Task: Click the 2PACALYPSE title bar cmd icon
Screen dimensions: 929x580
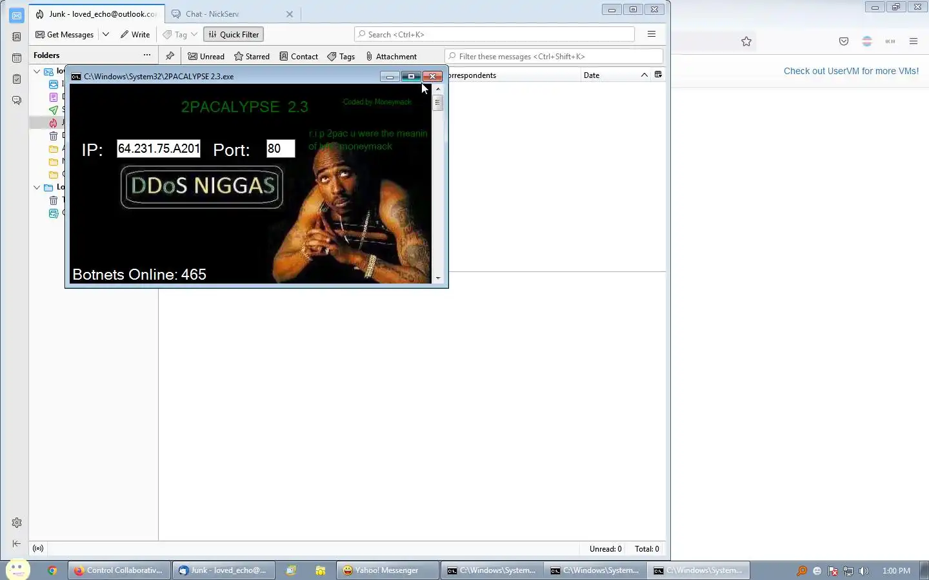Action: click(x=76, y=76)
